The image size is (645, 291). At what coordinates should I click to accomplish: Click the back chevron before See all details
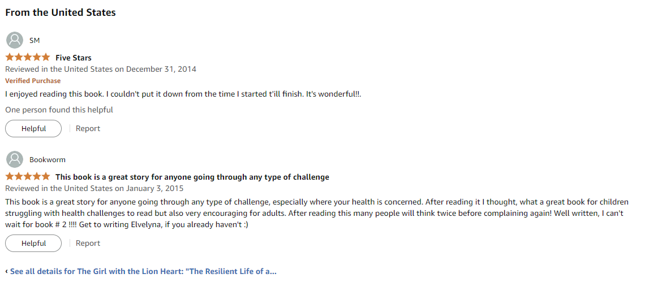click(7, 272)
